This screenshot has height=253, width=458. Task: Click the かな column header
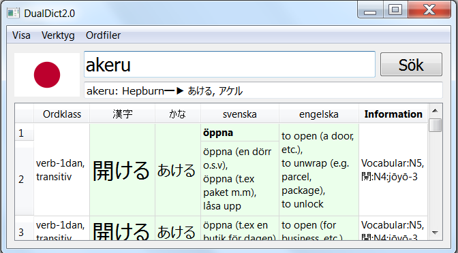coord(178,114)
